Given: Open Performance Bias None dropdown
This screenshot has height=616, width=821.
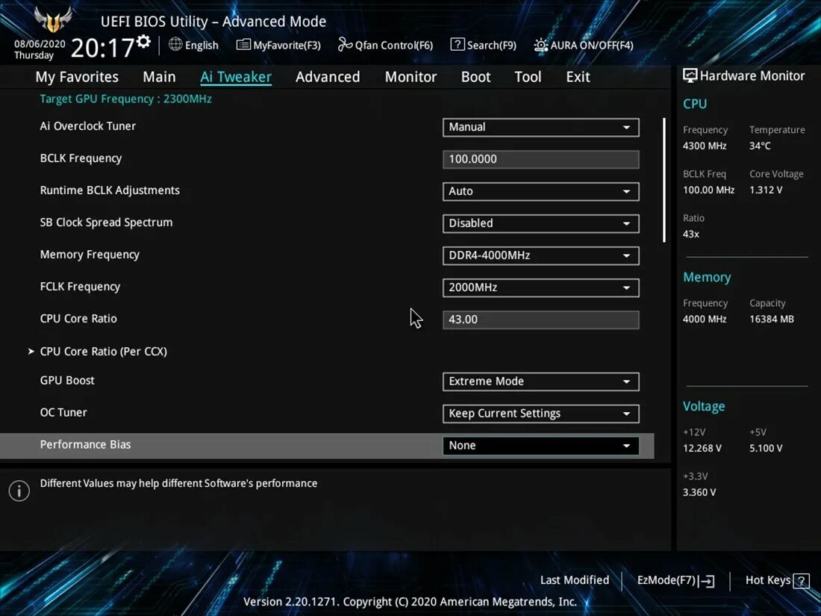Looking at the screenshot, I should [x=541, y=446].
